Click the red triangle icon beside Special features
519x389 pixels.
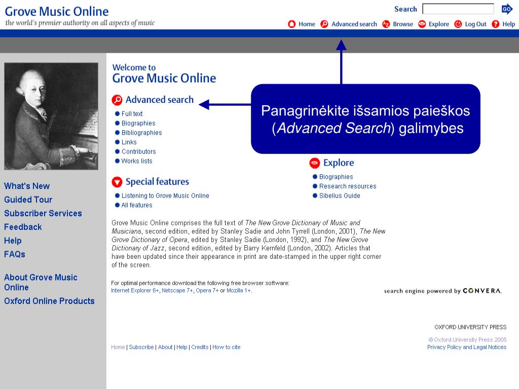tap(117, 182)
